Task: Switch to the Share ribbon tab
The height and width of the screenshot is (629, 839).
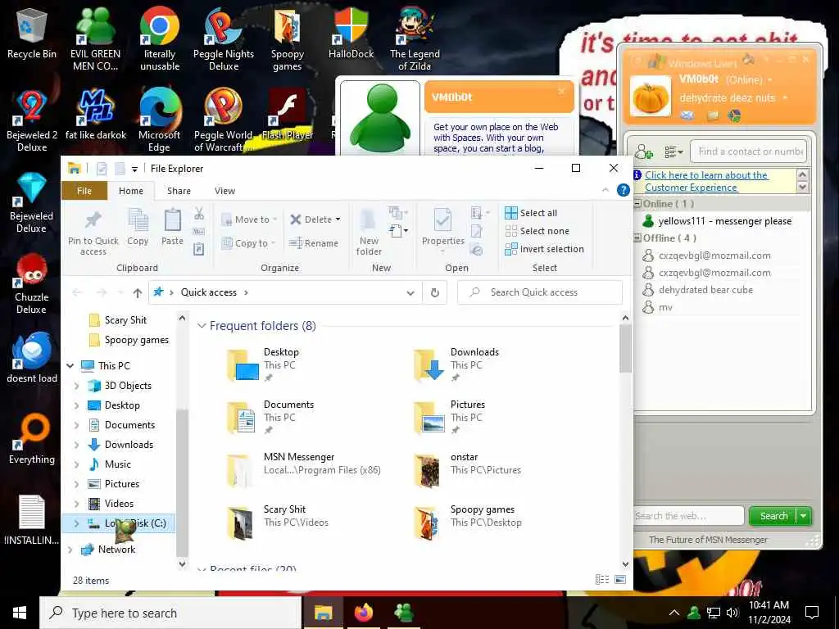Action: click(179, 191)
